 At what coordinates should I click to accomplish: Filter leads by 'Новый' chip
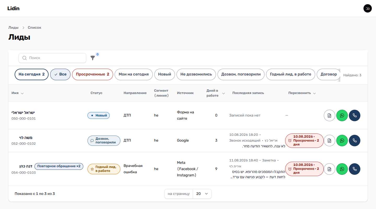point(164,74)
